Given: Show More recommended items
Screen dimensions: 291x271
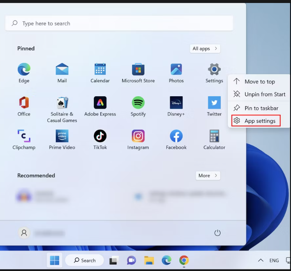Looking at the screenshot, I should [x=208, y=176].
